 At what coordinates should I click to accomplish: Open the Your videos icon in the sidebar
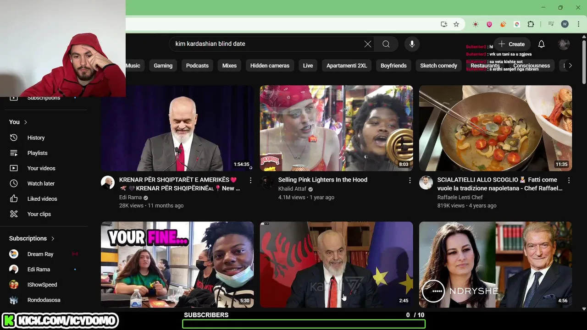click(x=14, y=168)
